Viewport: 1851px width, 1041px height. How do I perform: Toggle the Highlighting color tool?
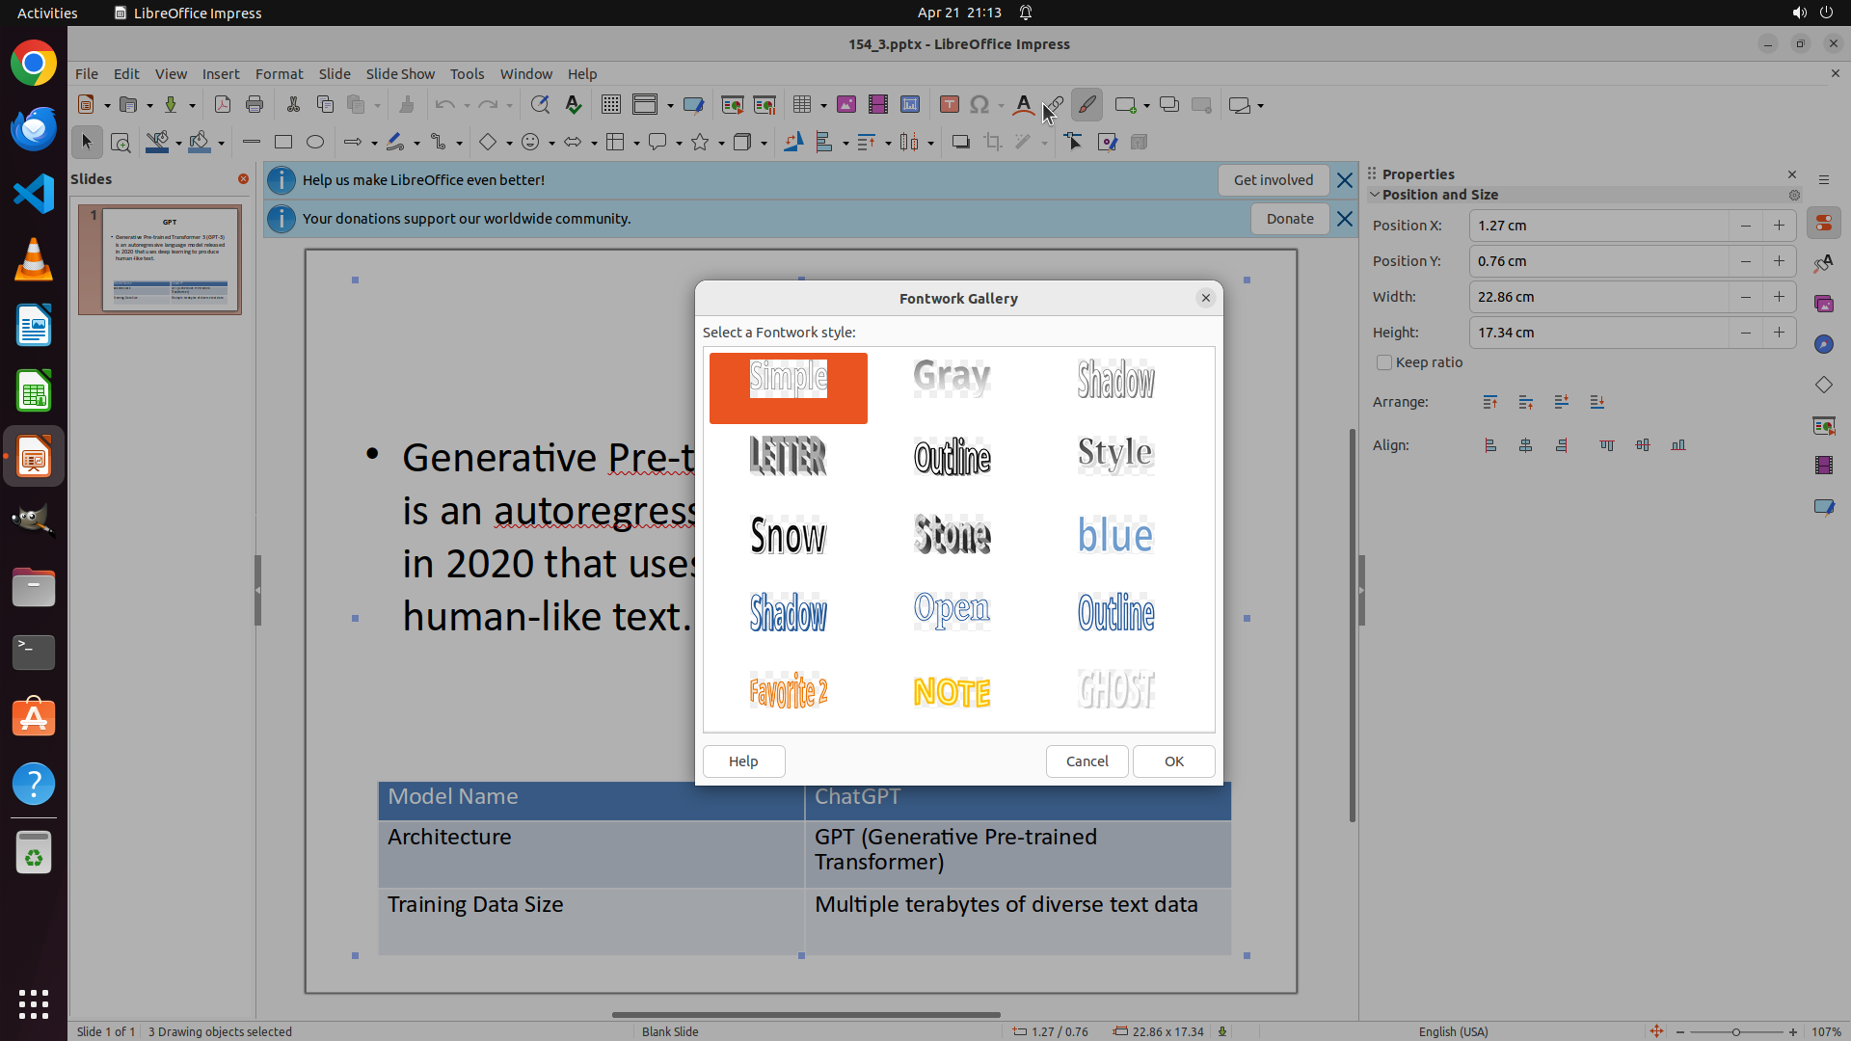tap(1086, 105)
